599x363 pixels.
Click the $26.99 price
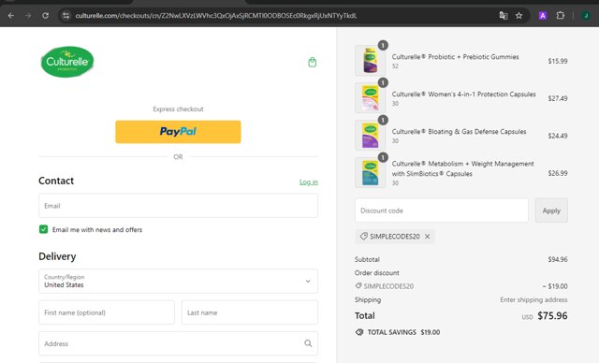[x=558, y=173]
